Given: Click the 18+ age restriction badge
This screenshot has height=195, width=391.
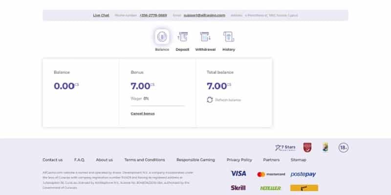Looking at the screenshot, I should point(344,147).
